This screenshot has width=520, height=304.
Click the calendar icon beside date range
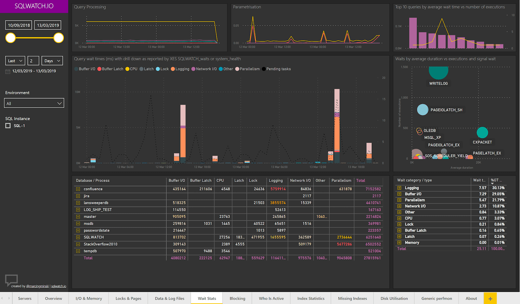point(8,71)
